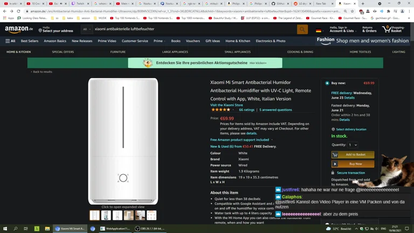This screenshot has width=414, height=233.
Task: Expand the All search category dropdown
Action: coord(86,29)
